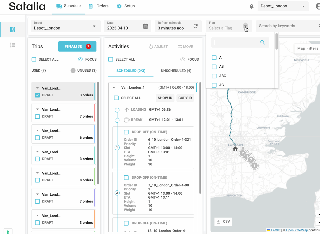Image resolution: width=320 pixels, height=234 pixels.
Task: Click the Copy ID button
Action: tap(185, 98)
